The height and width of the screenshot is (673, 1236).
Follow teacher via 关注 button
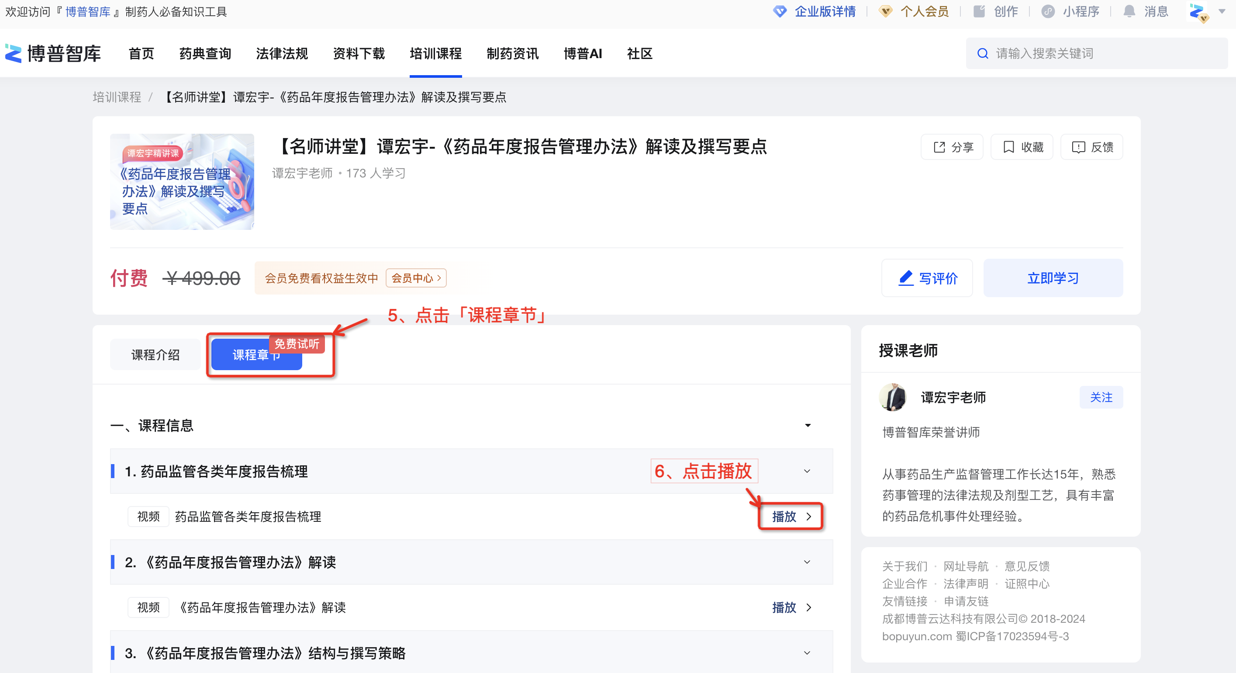click(1101, 398)
